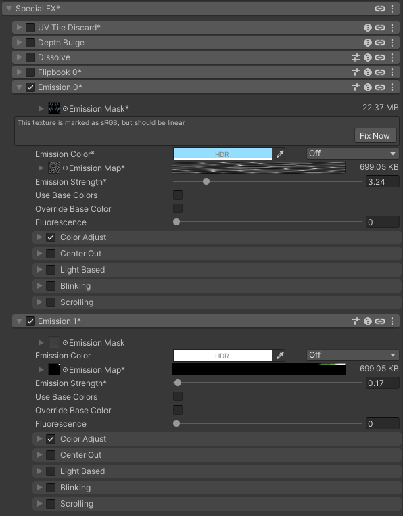Click the help icon on UV Tile Discard
Screen dimensions: 403x516
pos(367,28)
